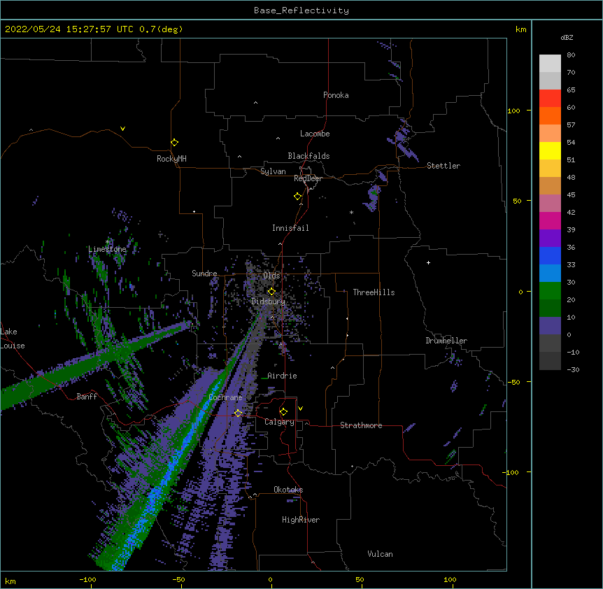This screenshot has height=589, width=603.
Task: Click the HighRiver town label
Action: point(301,520)
